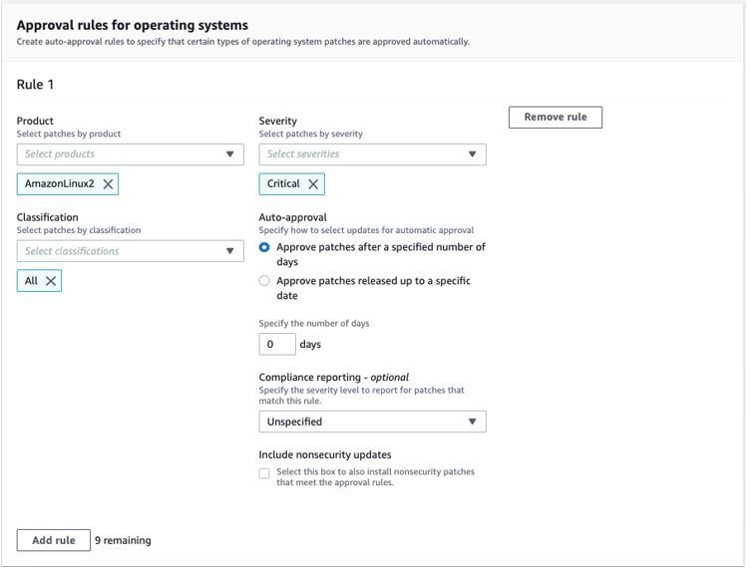
Task: Open the Select classifications dropdown
Action: click(120, 251)
